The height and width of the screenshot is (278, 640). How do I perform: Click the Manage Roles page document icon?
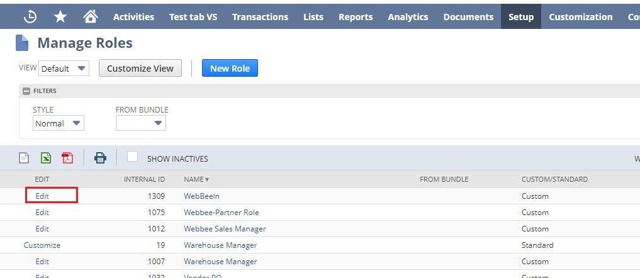23,43
